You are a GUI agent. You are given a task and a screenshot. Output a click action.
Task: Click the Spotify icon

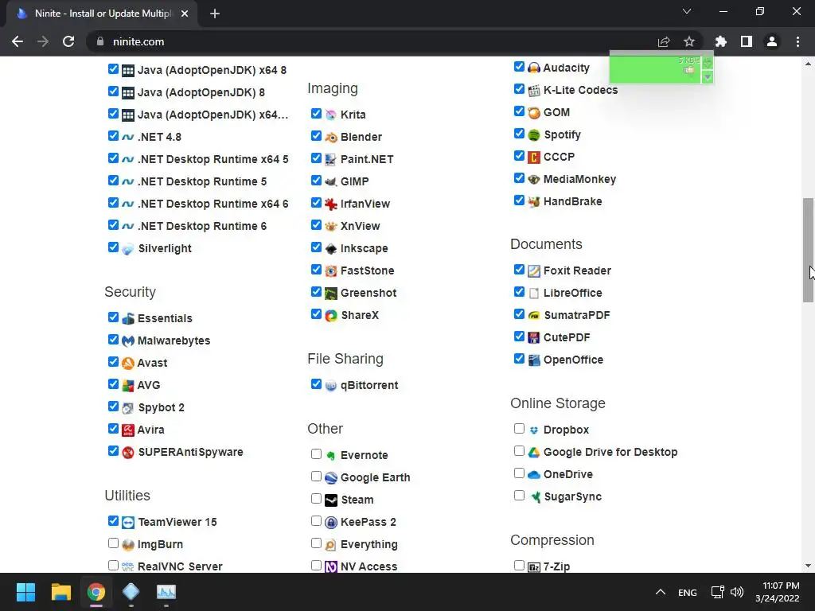tap(534, 135)
